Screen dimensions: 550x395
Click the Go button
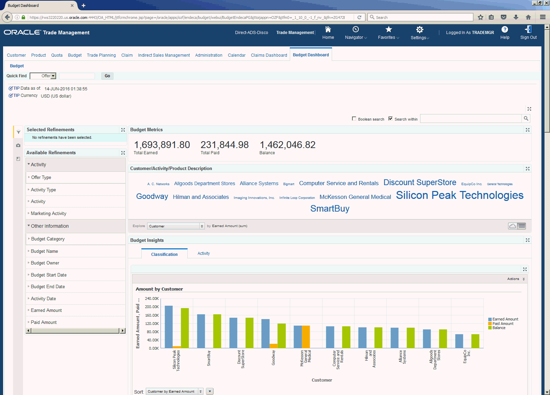(x=107, y=76)
